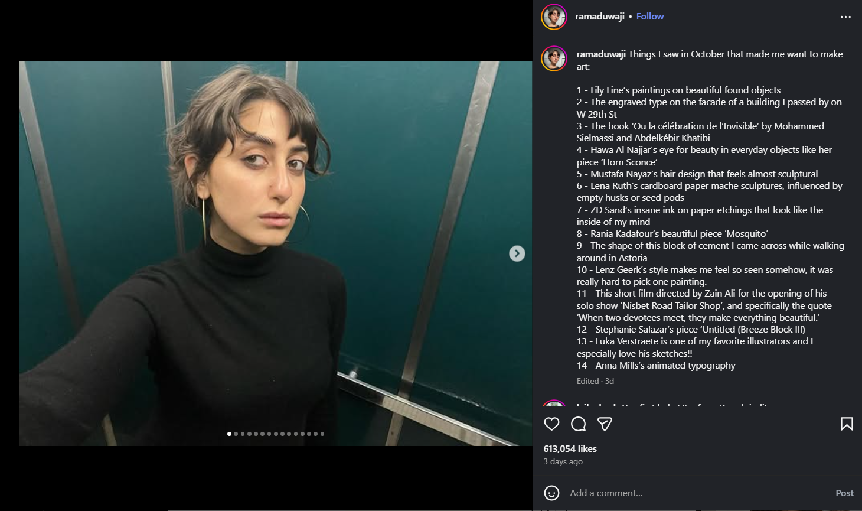Open ramaduwaji avatar in post header

click(x=554, y=17)
